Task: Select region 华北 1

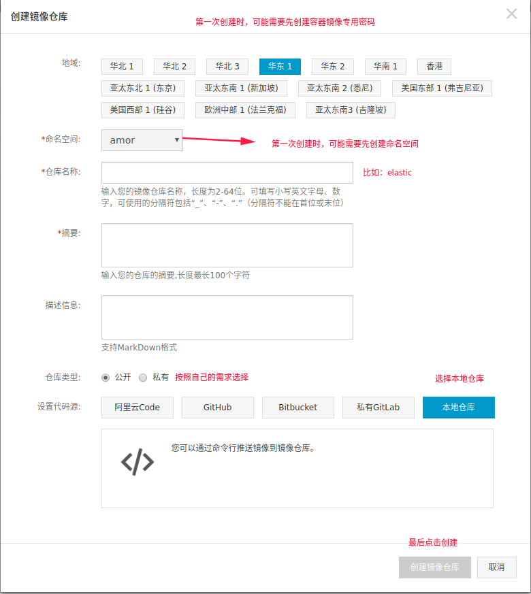Action: tap(122, 67)
